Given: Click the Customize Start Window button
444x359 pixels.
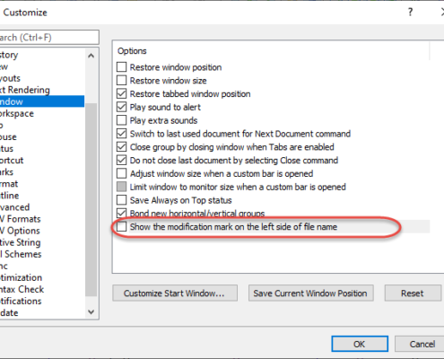Looking at the screenshot, I should click(175, 293).
